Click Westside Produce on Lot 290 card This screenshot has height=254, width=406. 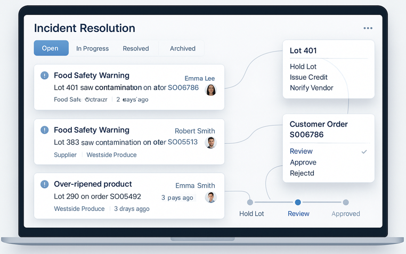[79, 209]
